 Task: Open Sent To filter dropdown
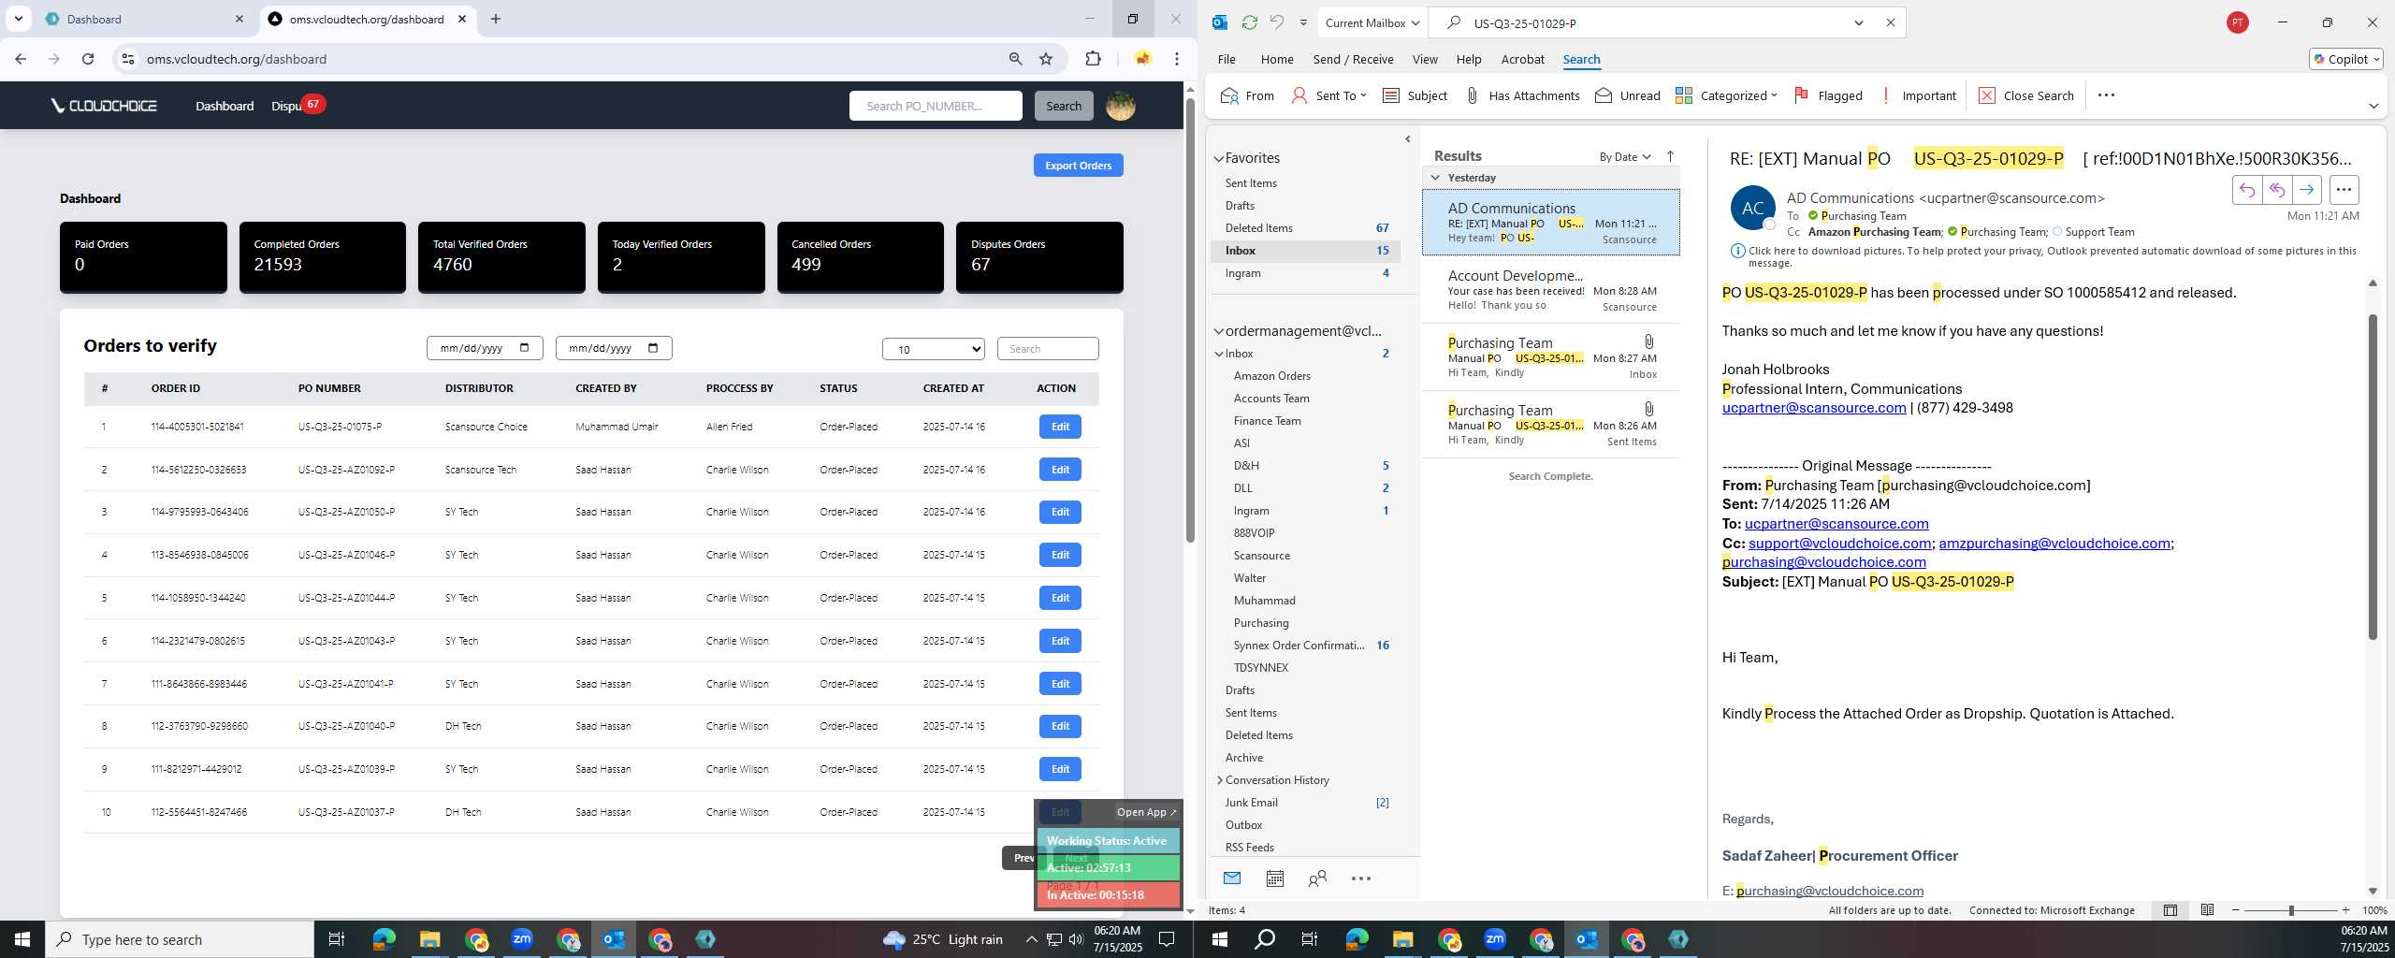click(1328, 95)
